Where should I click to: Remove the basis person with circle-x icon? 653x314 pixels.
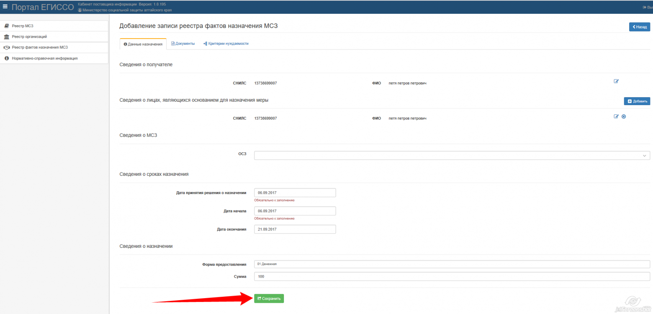[x=624, y=116]
